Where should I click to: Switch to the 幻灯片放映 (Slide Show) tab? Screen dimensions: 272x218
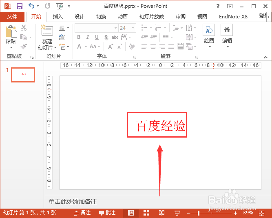152,17
